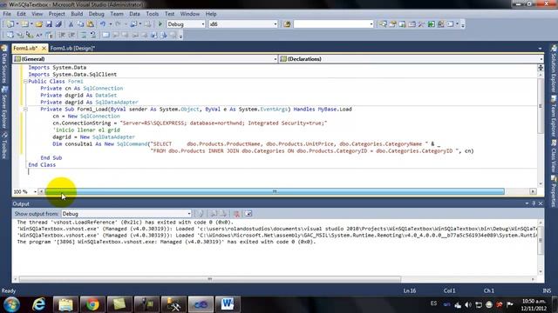Open Google Chrome from taskbar
This screenshot has height=313, width=558.
click(x=92, y=304)
